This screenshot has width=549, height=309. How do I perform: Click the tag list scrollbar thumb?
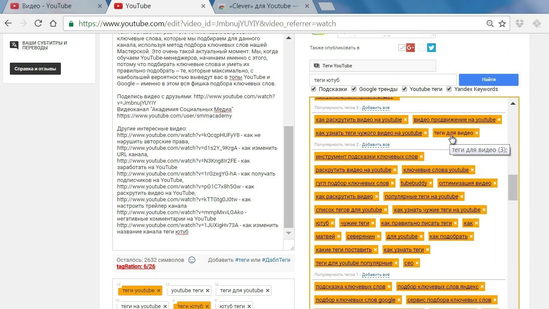513,187
